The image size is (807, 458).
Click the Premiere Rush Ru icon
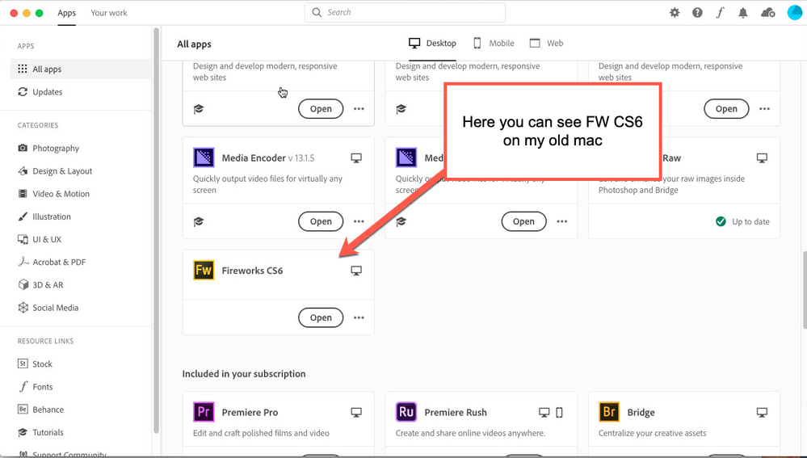[406, 412]
